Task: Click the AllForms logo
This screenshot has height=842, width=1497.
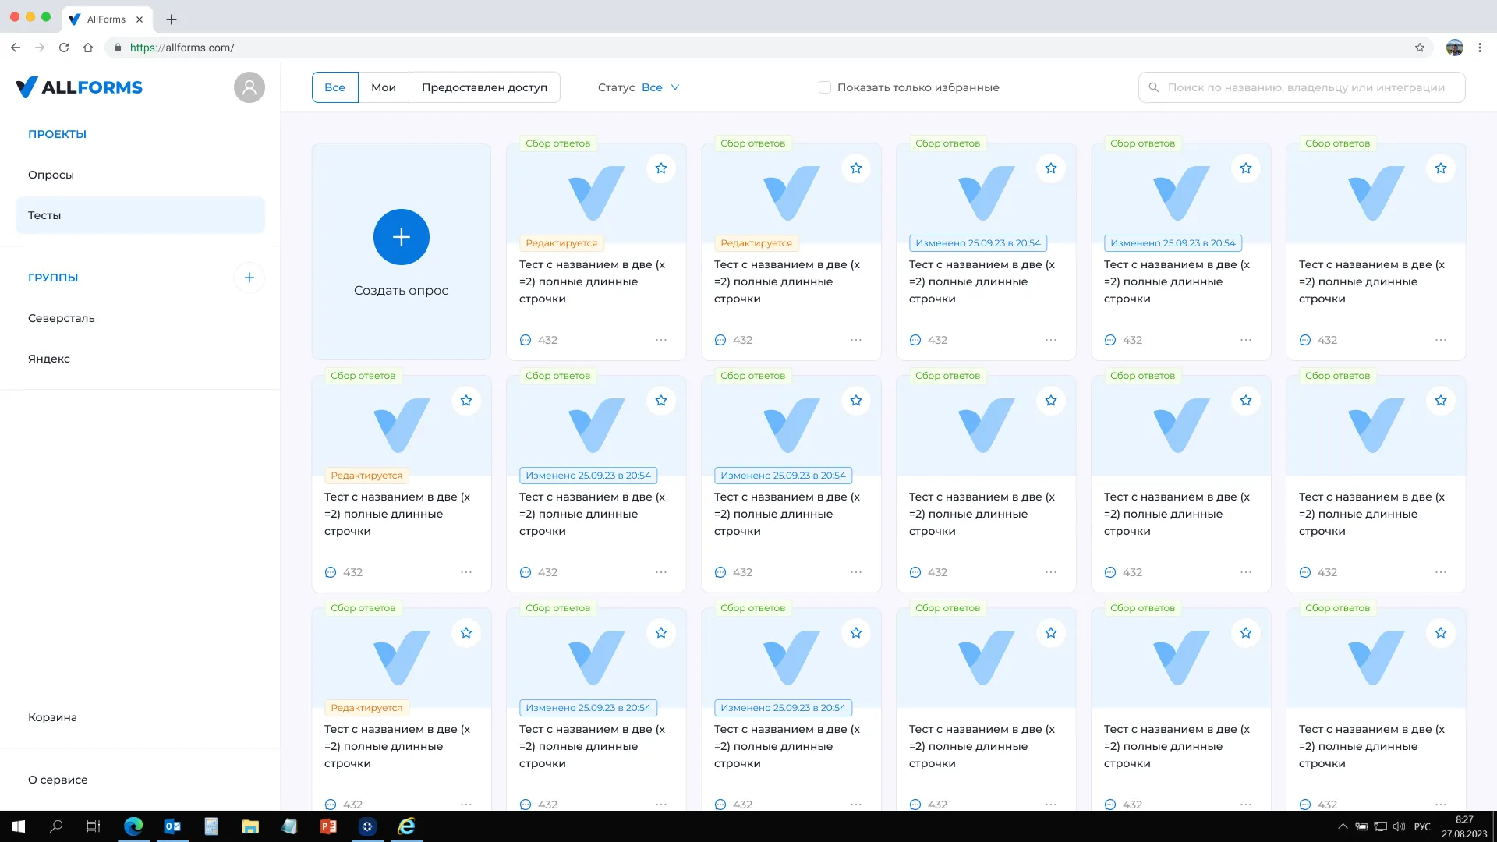Action: pos(79,87)
